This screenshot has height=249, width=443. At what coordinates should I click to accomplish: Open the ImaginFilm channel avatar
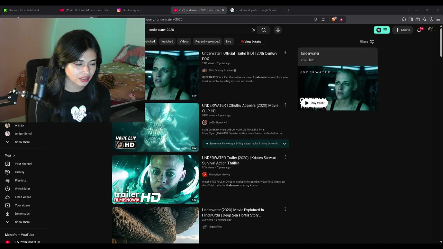[x=205, y=227]
